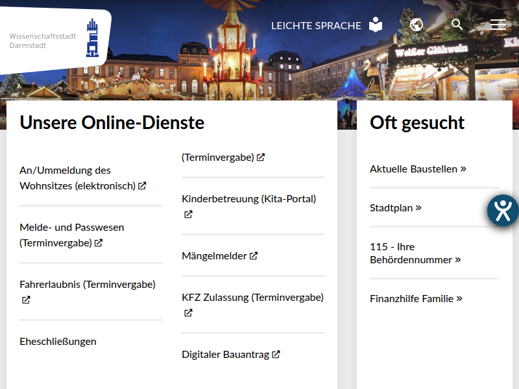The image size is (519, 389).
Task: Click the » chevron after Aktuelle Baustellen
Action: [463, 169]
